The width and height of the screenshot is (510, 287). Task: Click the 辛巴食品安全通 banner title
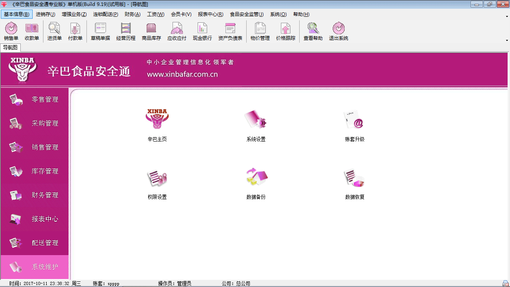pyautogui.click(x=89, y=71)
